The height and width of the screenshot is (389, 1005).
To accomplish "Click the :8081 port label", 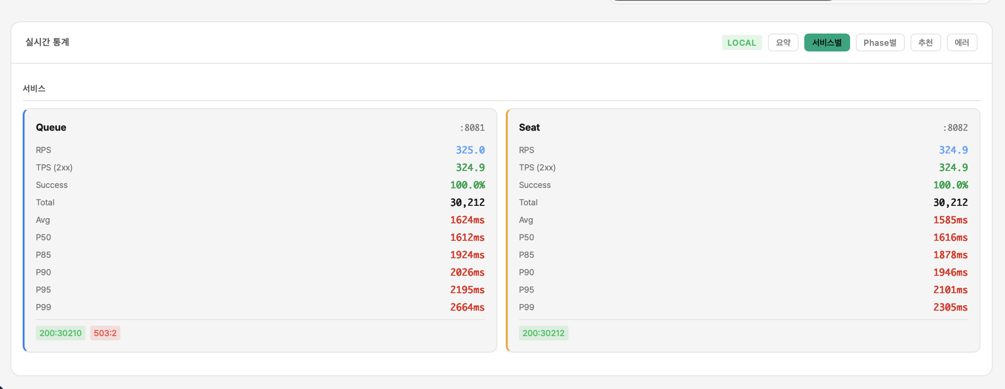I will click(472, 128).
